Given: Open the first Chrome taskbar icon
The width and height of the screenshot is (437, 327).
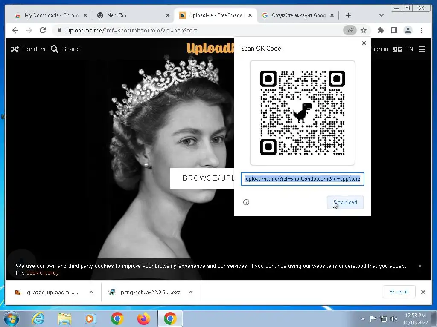Looking at the screenshot, I should click(x=117, y=318).
